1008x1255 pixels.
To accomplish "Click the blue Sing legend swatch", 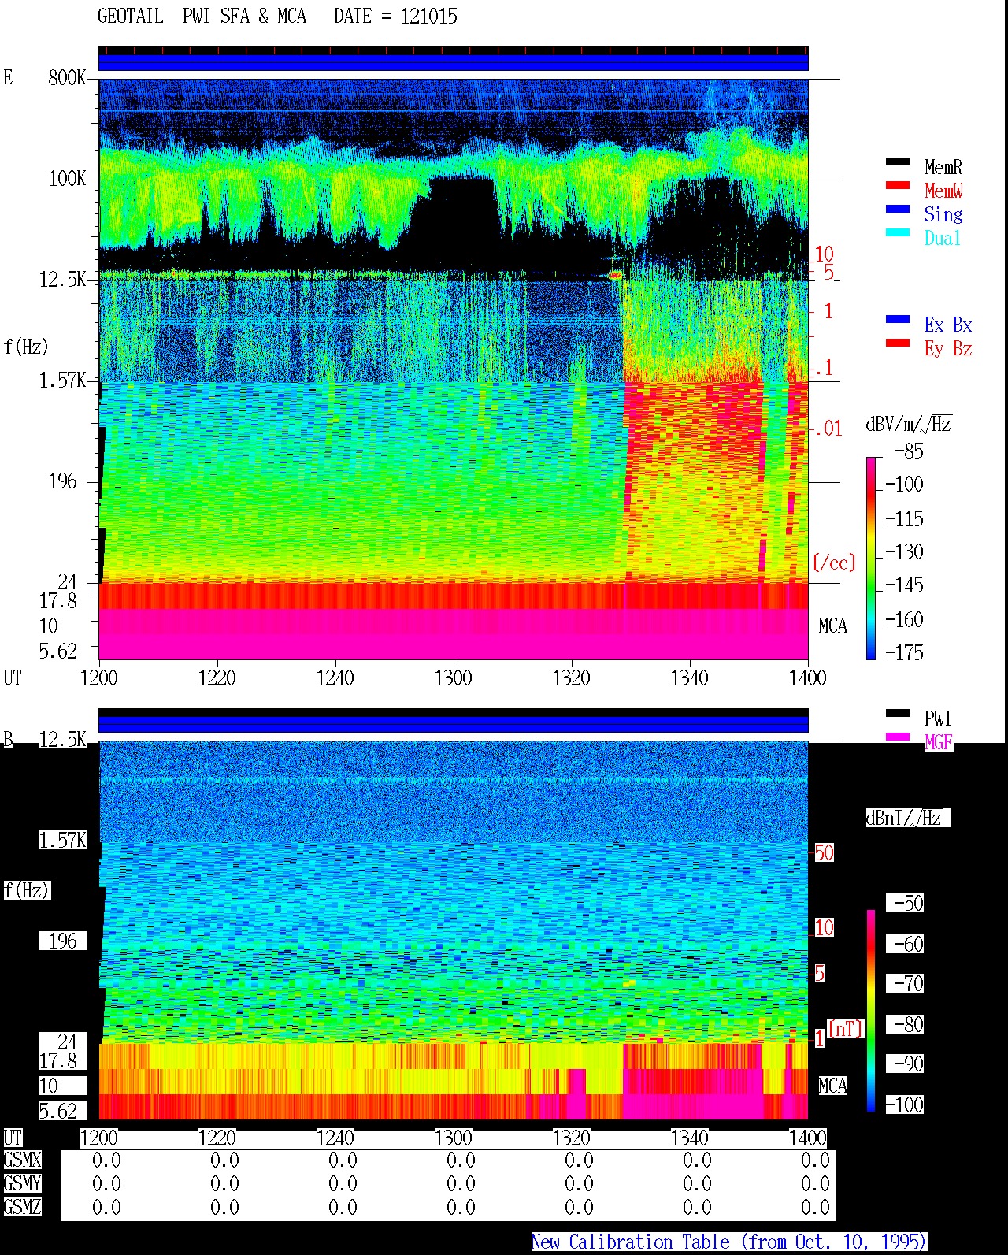I will point(898,209).
